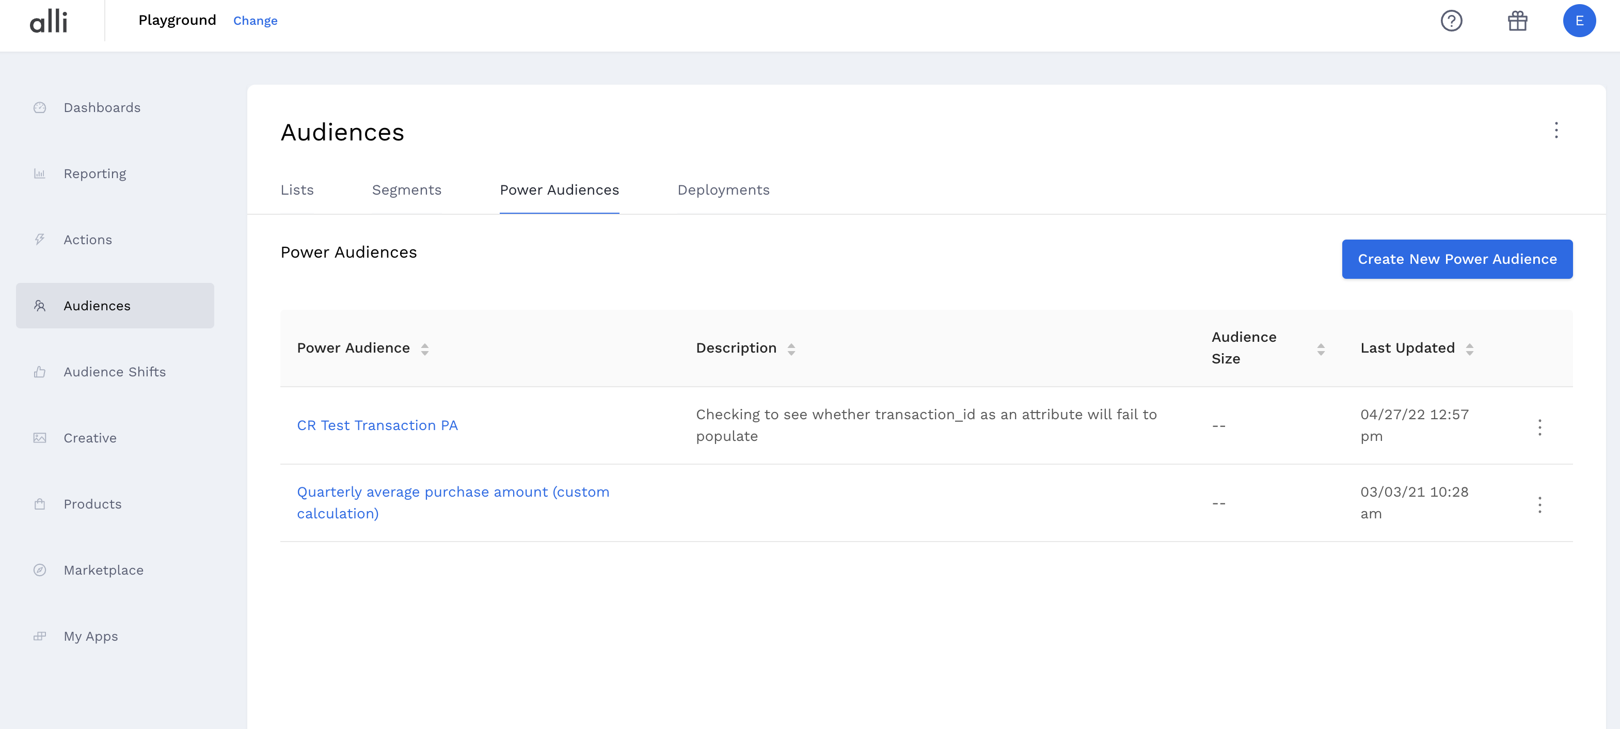1620x729 pixels.
Task: Switch to the Segments tab
Action: click(406, 190)
